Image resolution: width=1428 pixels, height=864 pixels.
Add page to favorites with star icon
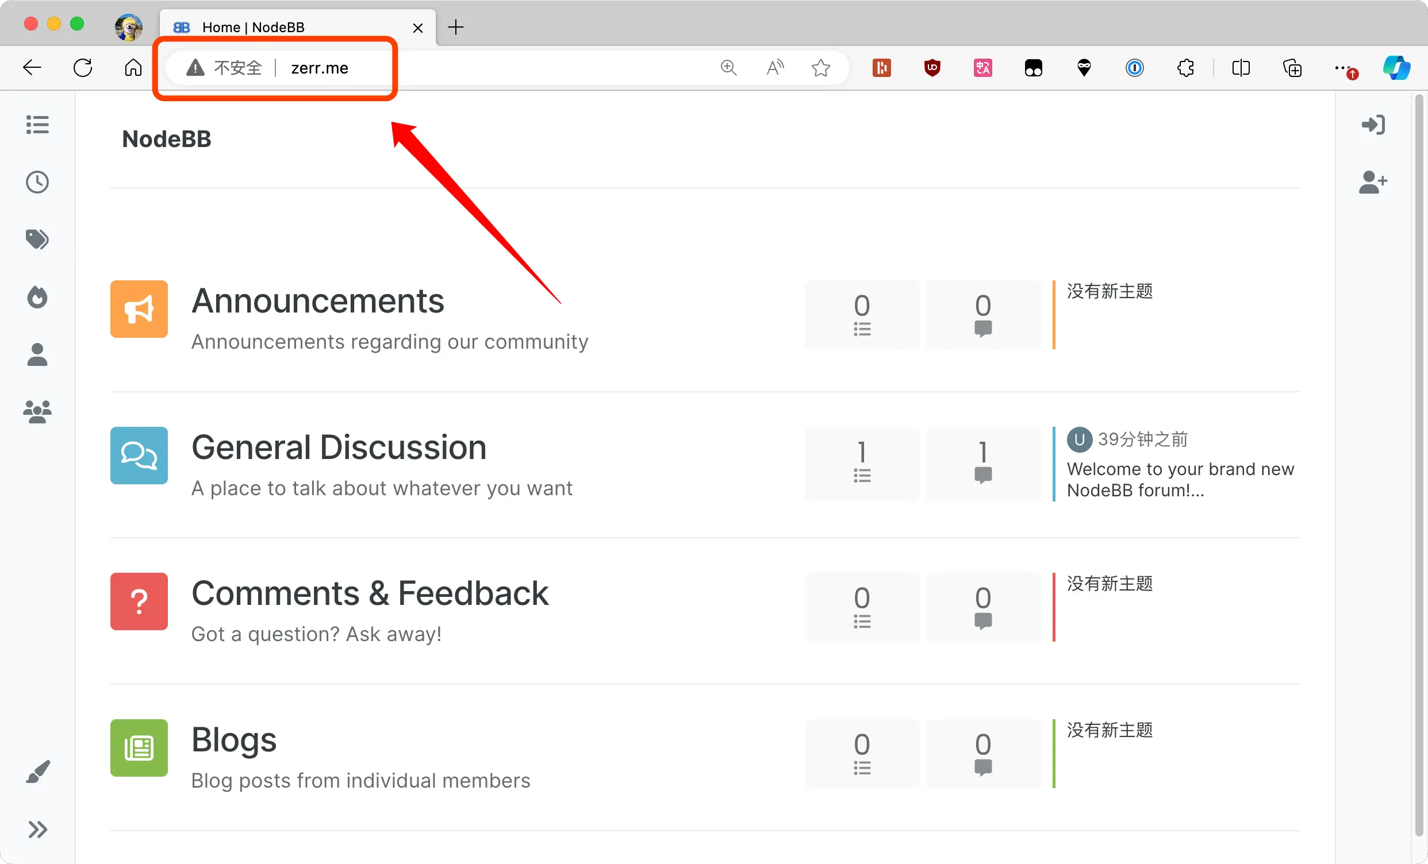820,68
